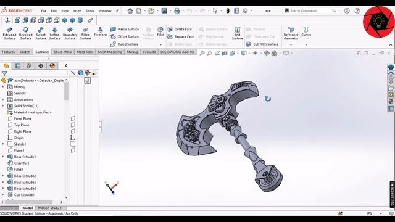395x222 pixels.
Task: Switch to the Motion Study 1 tab
Action: (49, 208)
